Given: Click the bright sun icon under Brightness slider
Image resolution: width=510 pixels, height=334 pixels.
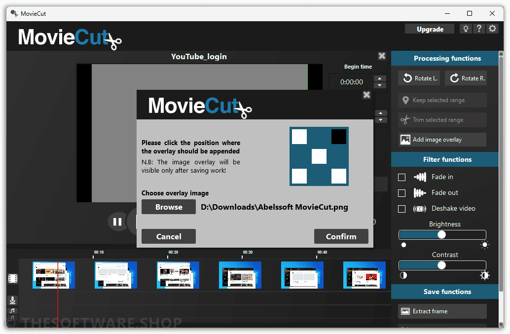Looking at the screenshot, I should 485,245.
